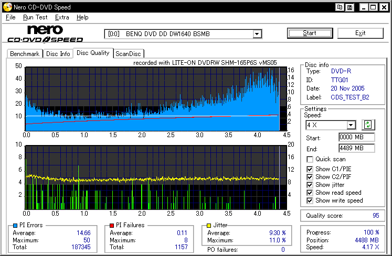Switch to the ScanDisc tab

[129, 53]
